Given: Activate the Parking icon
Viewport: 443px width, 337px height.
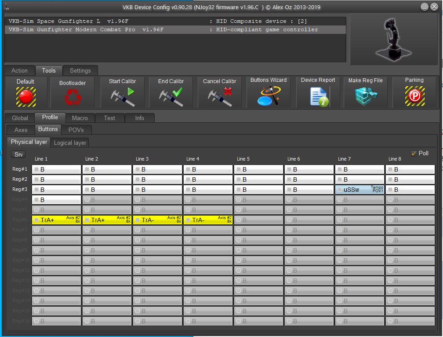Looking at the screenshot, I should [414, 96].
